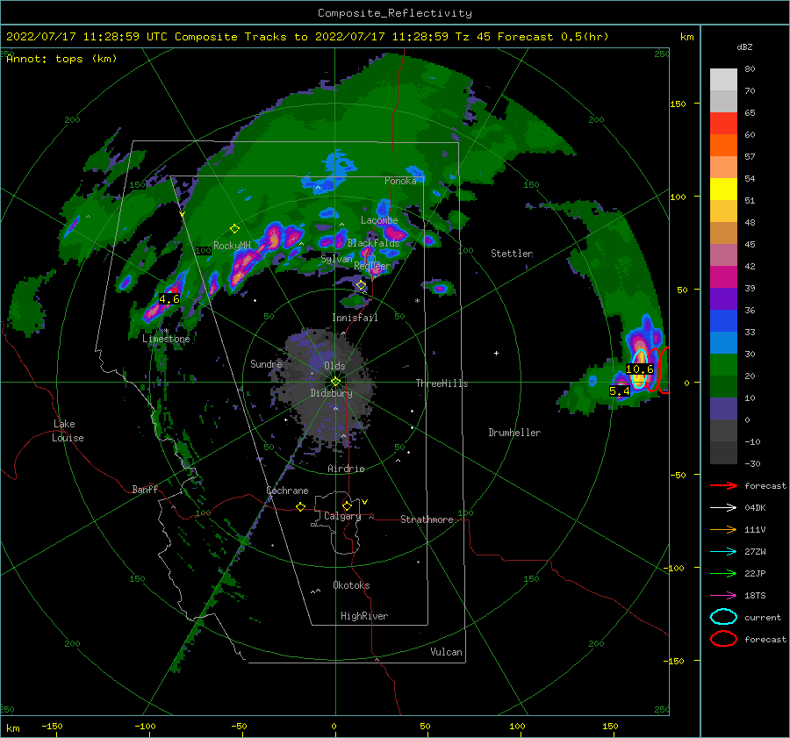Click the HighRiver town label

point(364,616)
